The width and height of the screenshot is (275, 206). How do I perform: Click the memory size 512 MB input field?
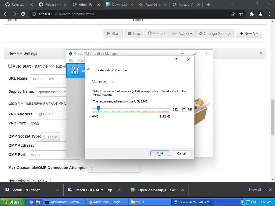point(177,109)
